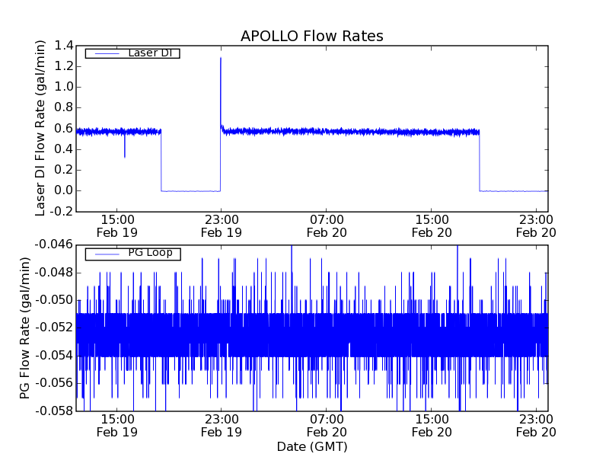Click the PG Flow Rate y-axis label
This screenshot has height=457, width=609.
click(x=25, y=328)
